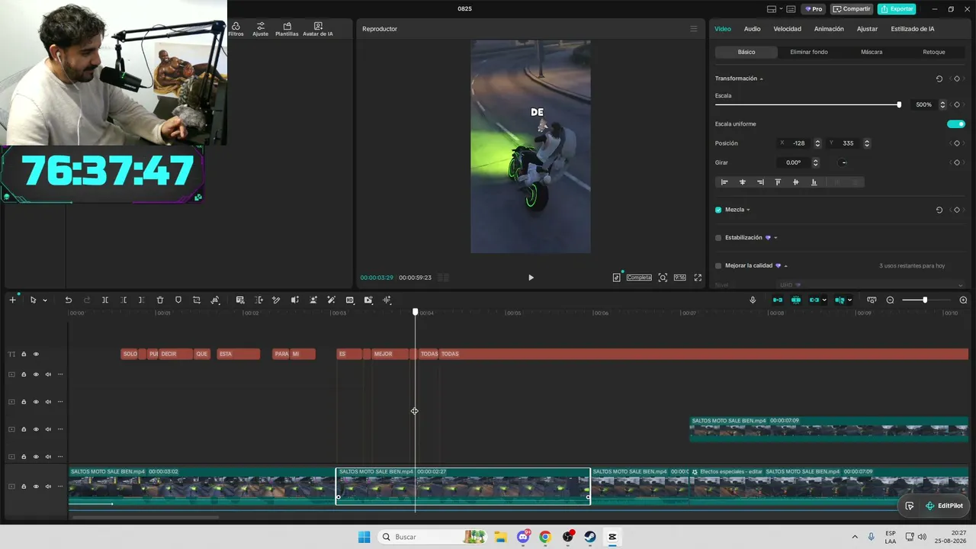
Task: Play the preview video
Action: click(x=531, y=278)
